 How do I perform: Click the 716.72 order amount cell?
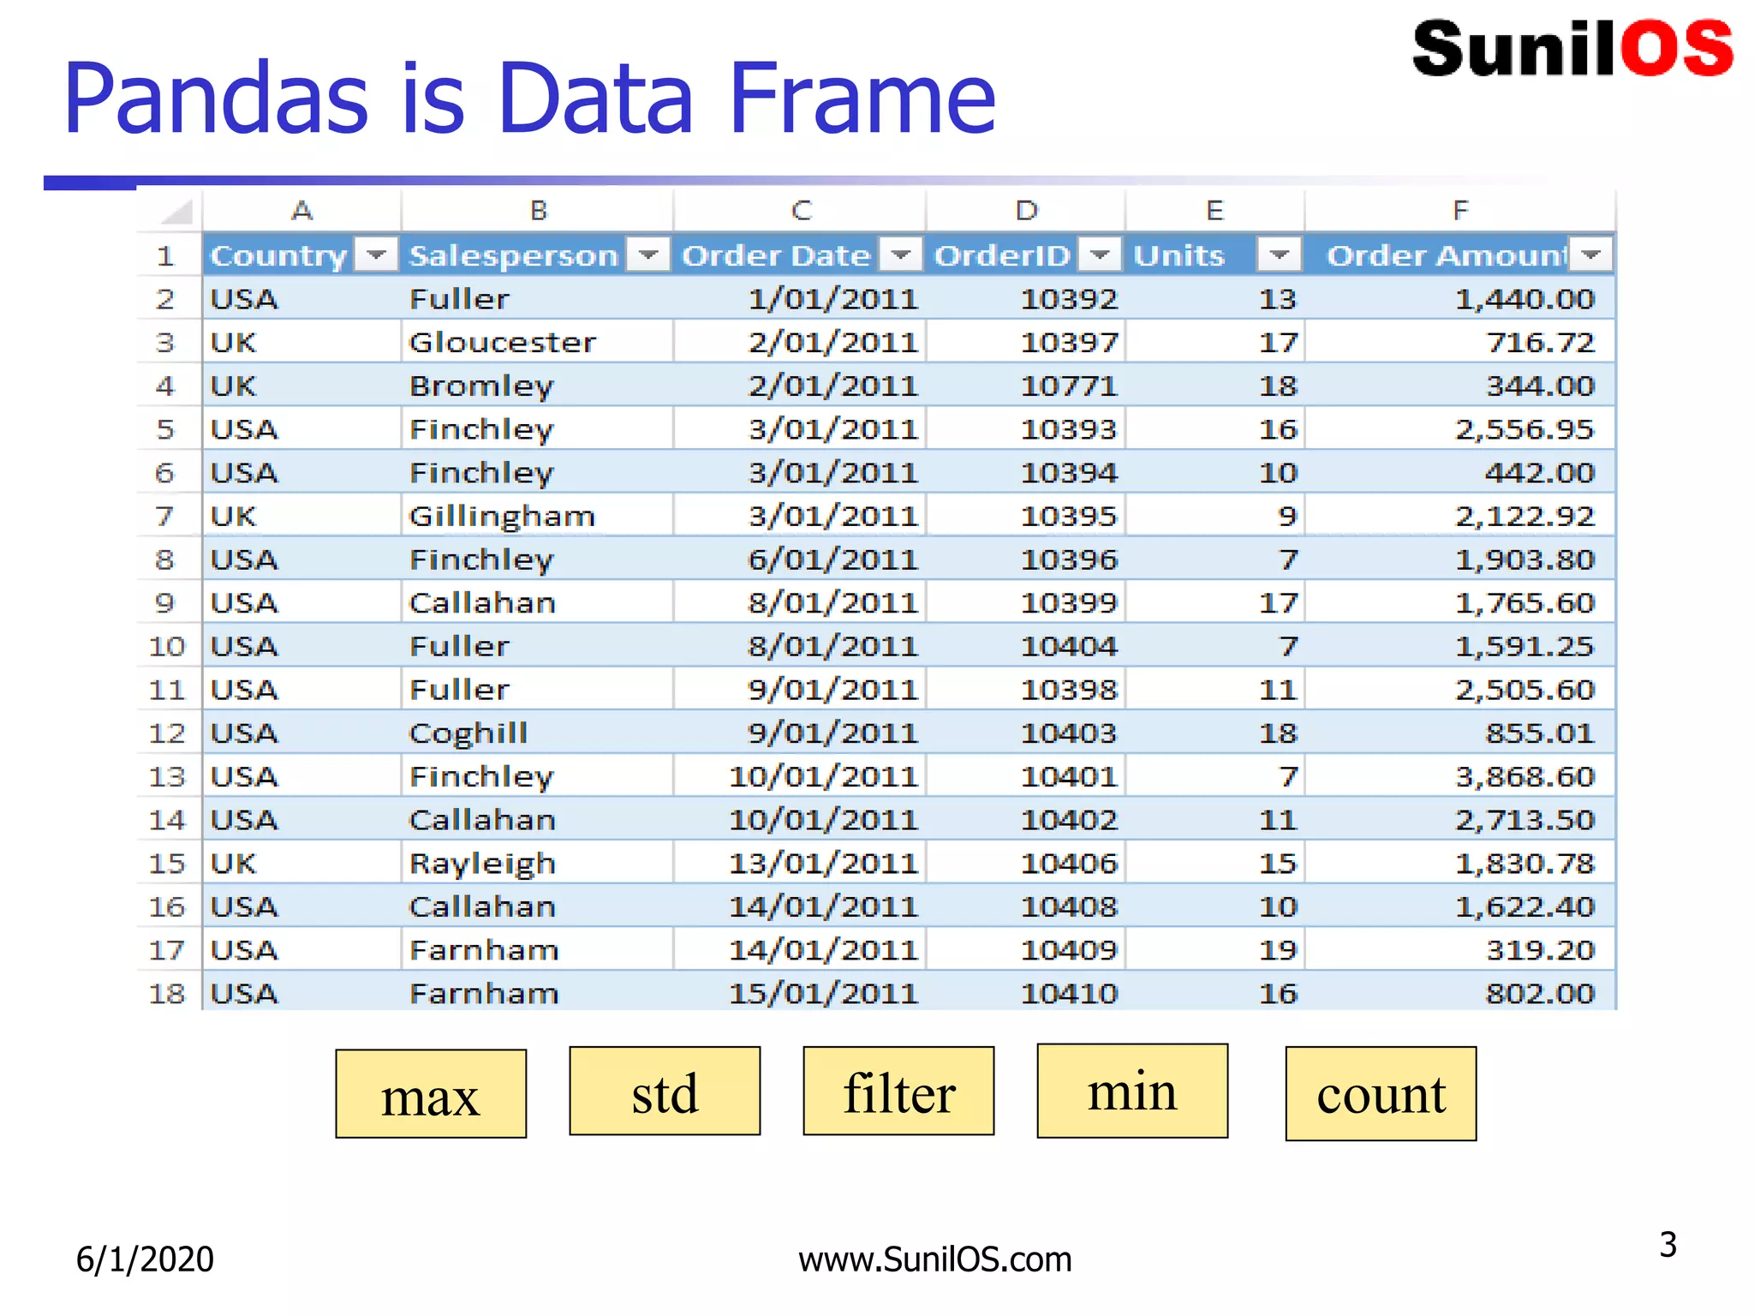(1460, 343)
